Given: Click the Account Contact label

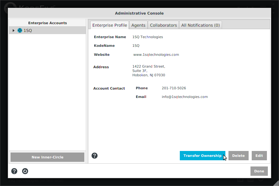Looking at the screenshot, I should pos(109,88).
